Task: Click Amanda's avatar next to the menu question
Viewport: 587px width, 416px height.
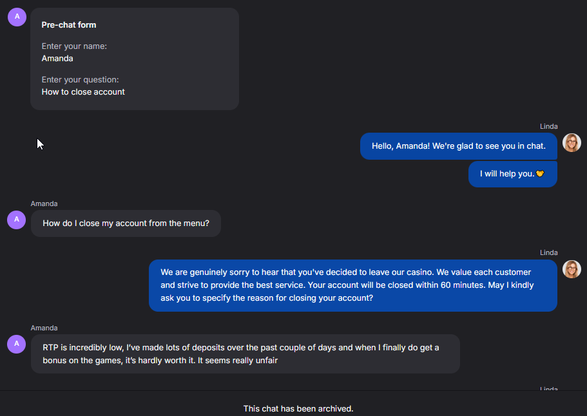Action: click(17, 220)
